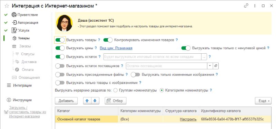Screen dimensions: 276x129
Task: Open Загрузить / сопоставить товары link
Action: pos(28,112)
